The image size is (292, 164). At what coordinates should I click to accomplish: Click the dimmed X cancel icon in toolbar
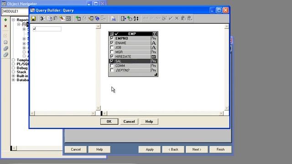177,18
